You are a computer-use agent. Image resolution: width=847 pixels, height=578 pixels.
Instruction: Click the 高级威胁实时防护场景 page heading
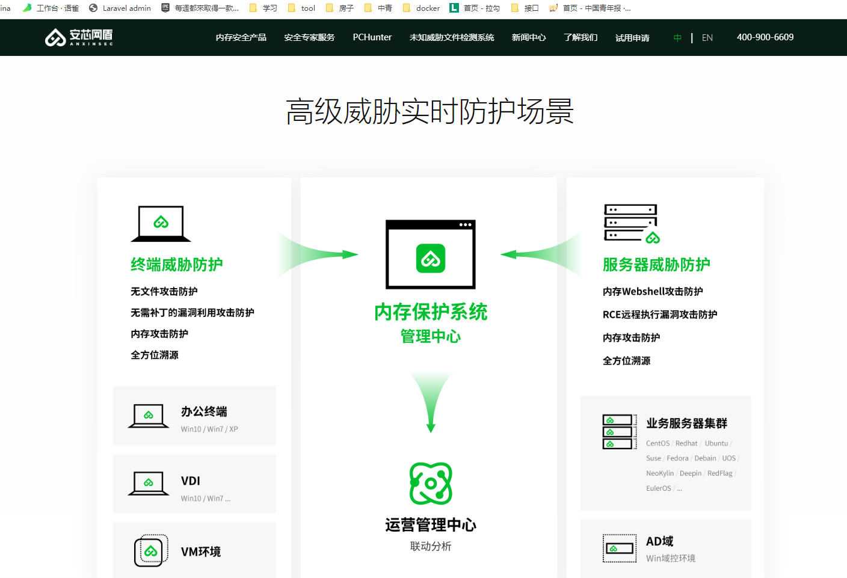coord(430,112)
